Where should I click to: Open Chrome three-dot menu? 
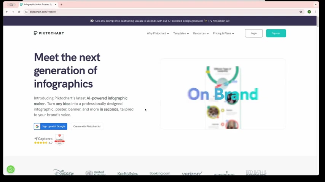pos(315,12)
